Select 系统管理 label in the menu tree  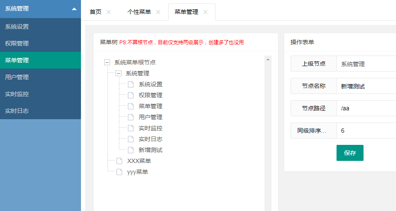coord(137,73)
